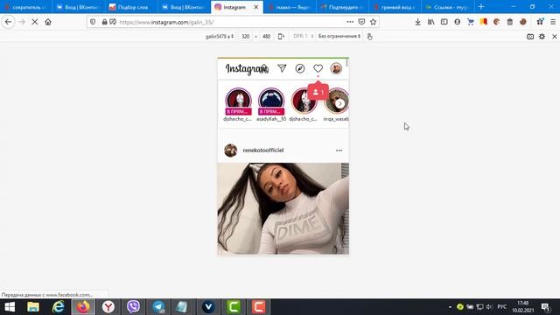560x315 pixels.
Task: Launch Telegram from the taskbar
Action: [x=158, y=307]
